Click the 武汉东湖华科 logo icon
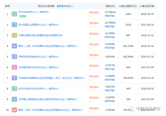Image resolution: width=166 pixels, height=116 pixels. click(x=14, y=89)
